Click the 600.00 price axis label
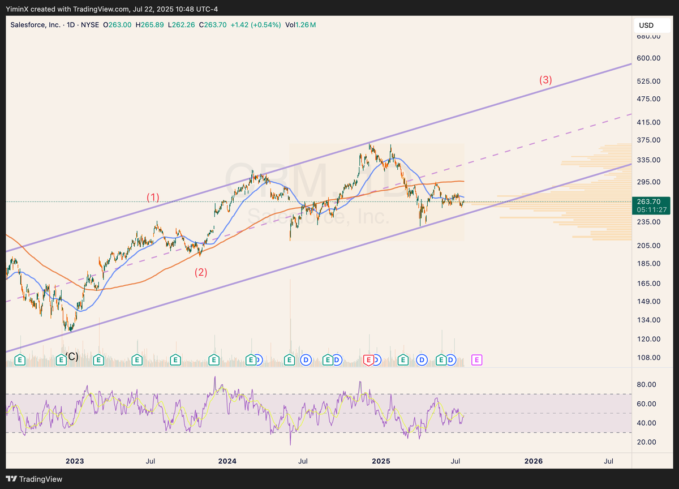 [x=648, y=58]
